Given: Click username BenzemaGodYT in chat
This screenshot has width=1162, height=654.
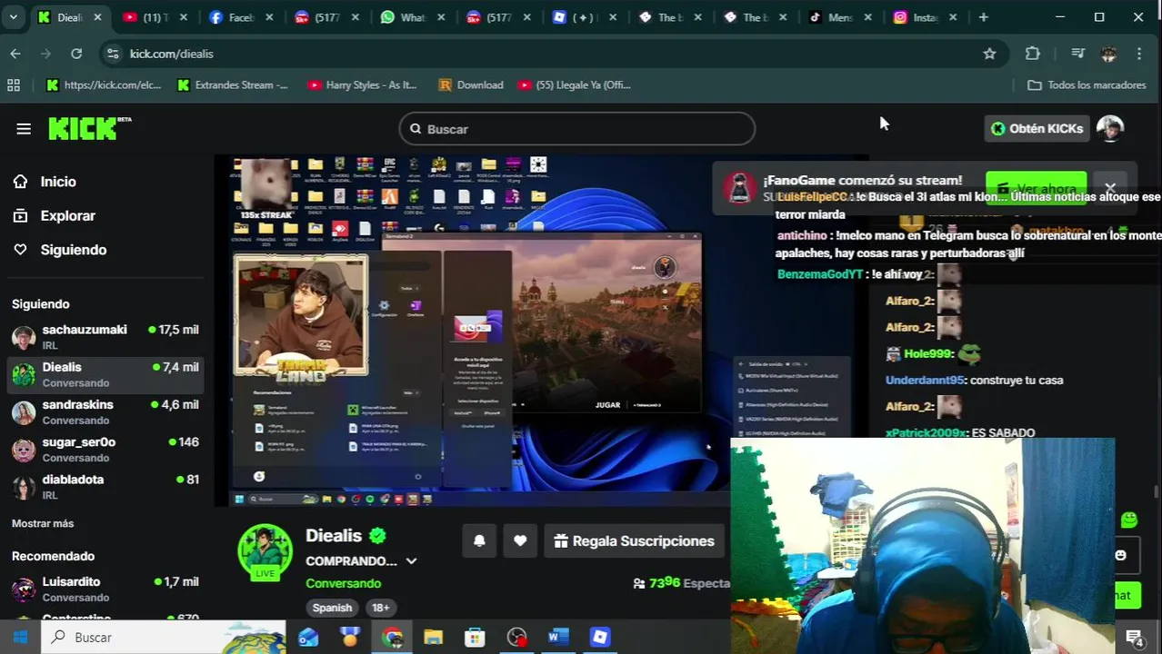Looking at the screenshot, I should coord(819,273).
